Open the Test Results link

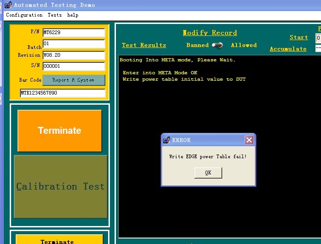tap(144, 45)
